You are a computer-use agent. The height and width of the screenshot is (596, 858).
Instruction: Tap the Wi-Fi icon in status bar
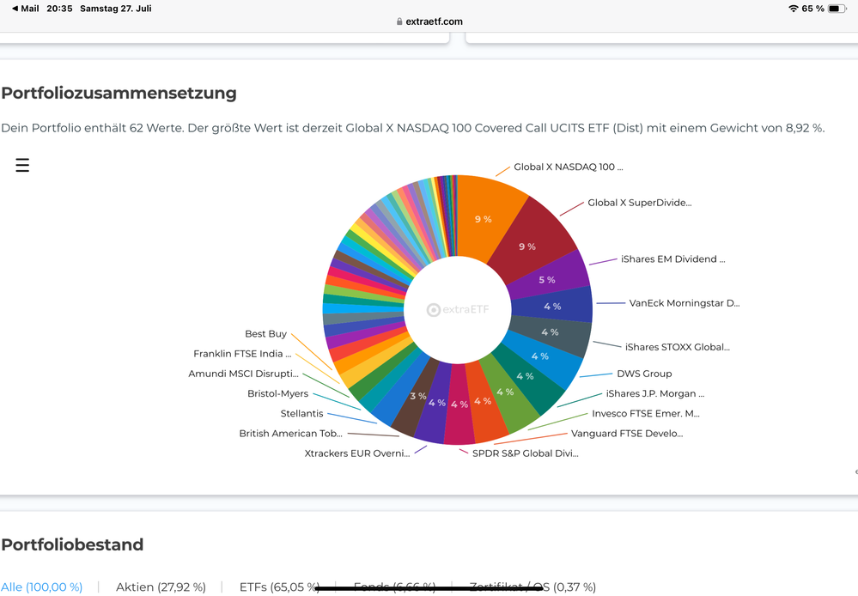(x=793, y=9)
